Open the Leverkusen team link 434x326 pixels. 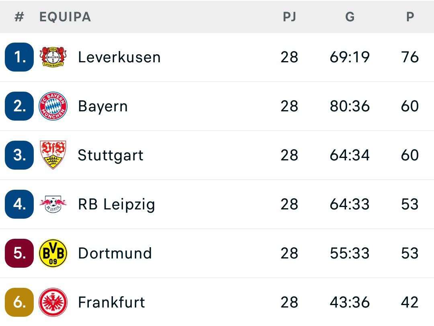tap(119, 57)
